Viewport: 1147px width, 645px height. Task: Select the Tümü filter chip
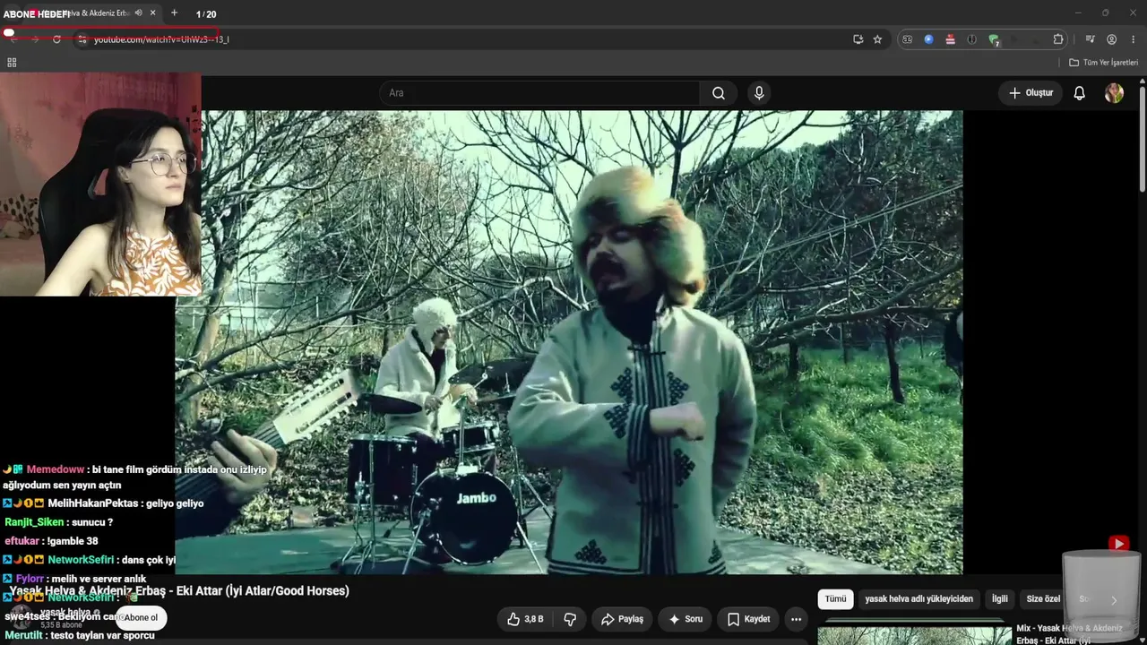(x=835, y=599)
